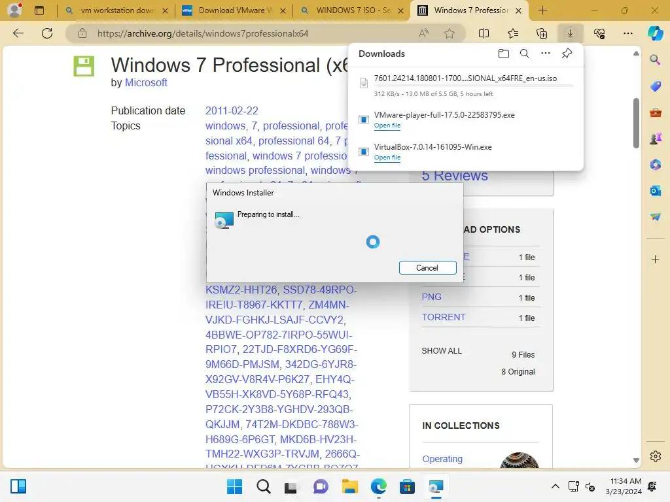Open the taskbar clock and date
The width and height of the screenshot is (670, 502).
[624, 486]
